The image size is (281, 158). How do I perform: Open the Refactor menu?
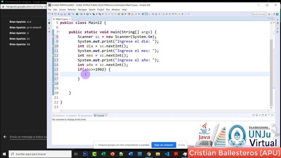(x=72, y=10)
